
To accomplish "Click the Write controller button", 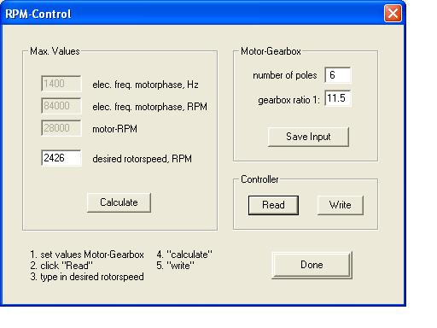I will click(341, 205).
